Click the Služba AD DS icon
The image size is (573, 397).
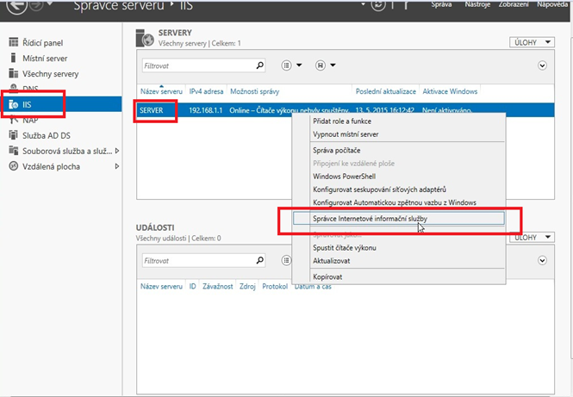(x=14, y=135)
